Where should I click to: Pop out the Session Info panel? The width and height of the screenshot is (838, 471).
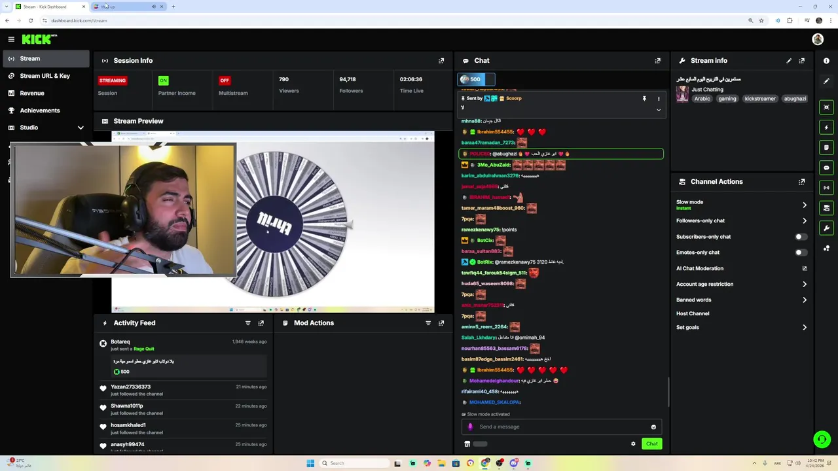[x=441, y=60]
